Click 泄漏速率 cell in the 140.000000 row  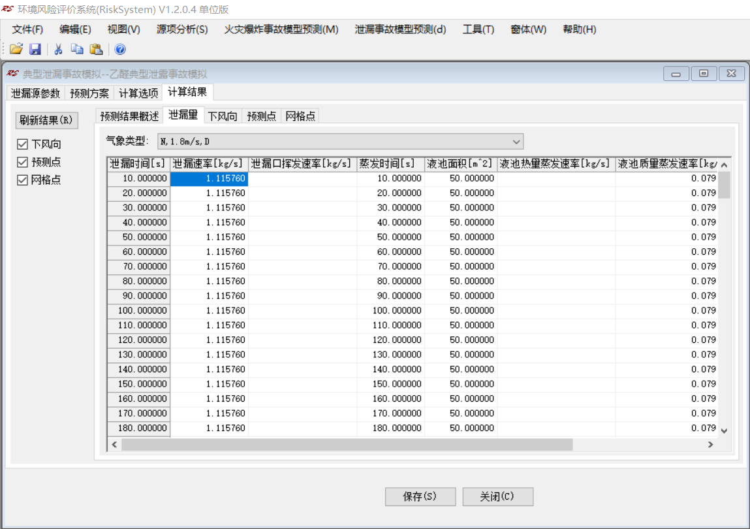click(209, 370)
